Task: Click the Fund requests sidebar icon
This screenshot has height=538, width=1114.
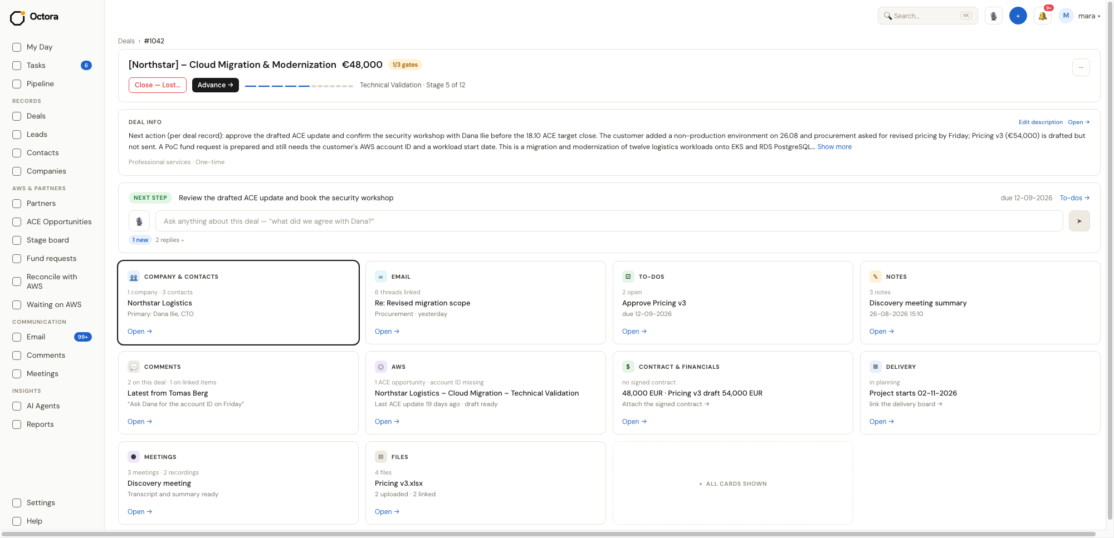Action: tap(17, 259)
